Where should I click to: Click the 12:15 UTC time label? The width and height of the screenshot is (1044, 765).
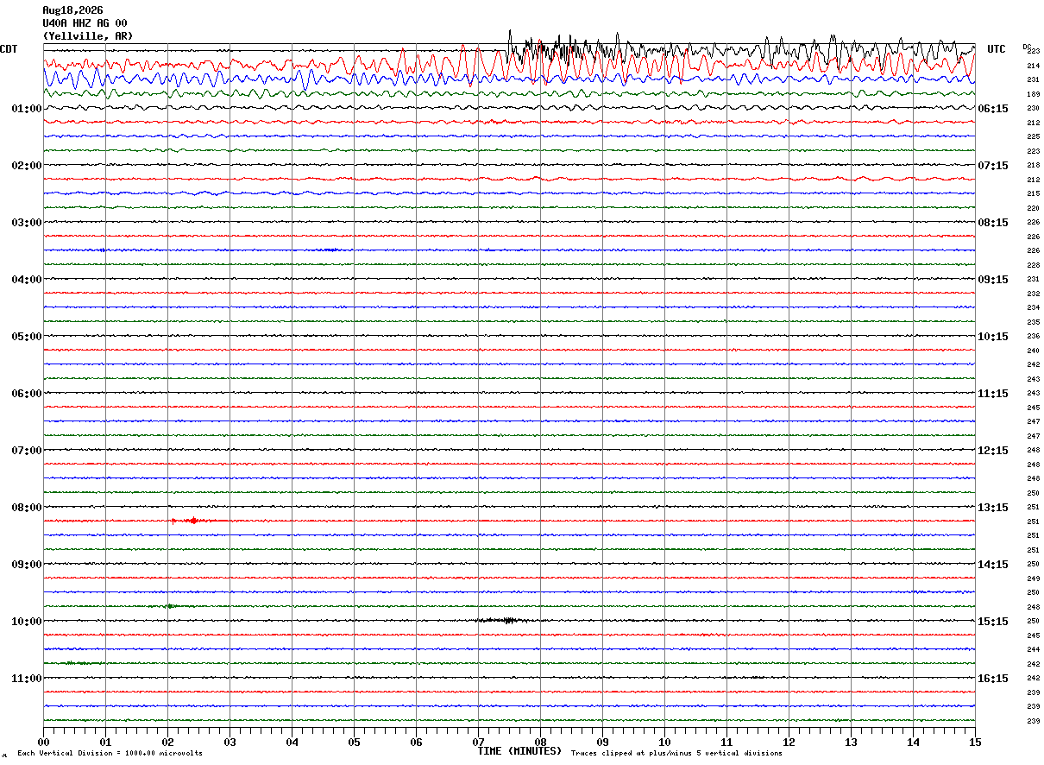coord(992,451)
